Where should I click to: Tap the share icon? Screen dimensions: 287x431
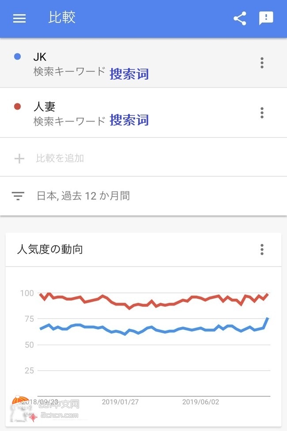pos(240,18)
